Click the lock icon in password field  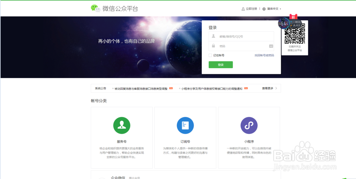point(213,46)
